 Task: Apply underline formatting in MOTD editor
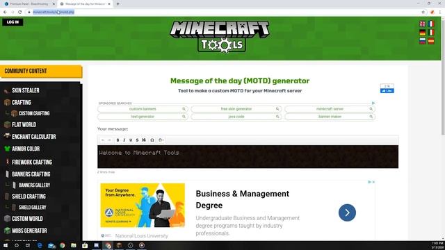[131, 140]
